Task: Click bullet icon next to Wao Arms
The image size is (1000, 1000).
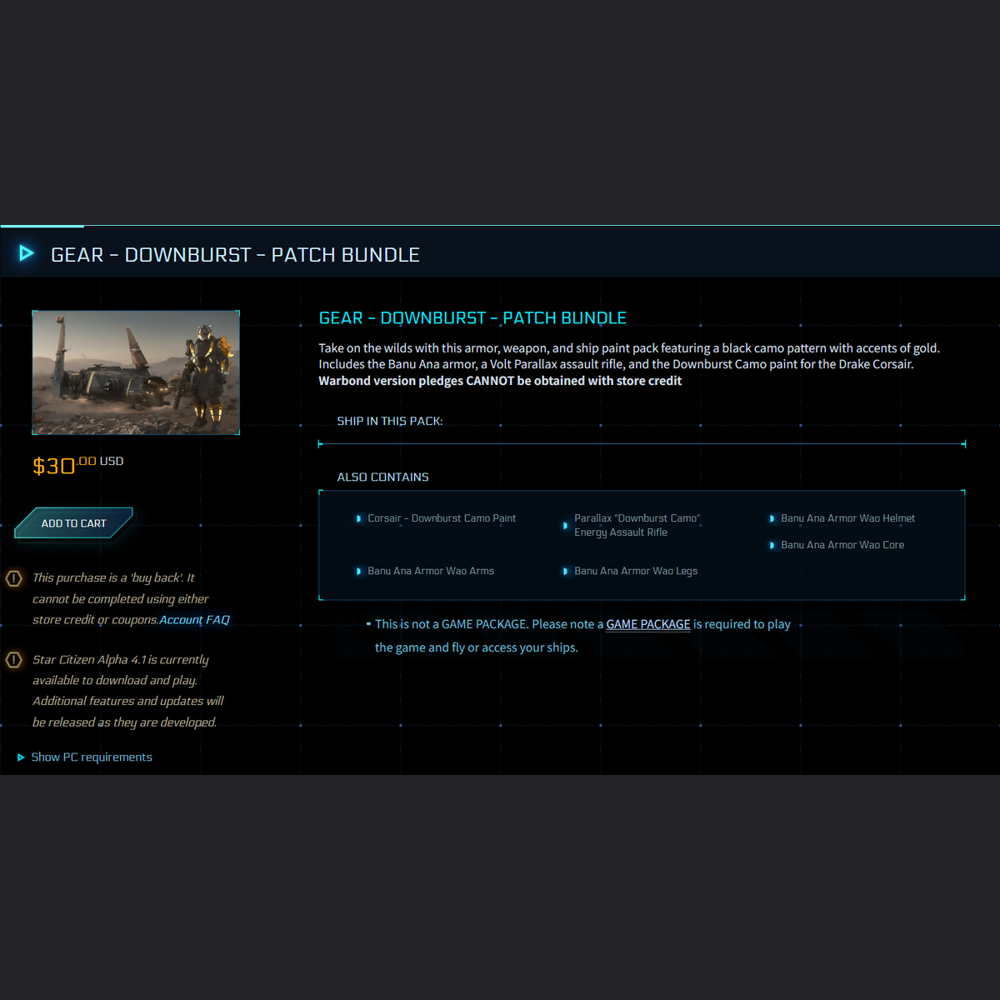Action: (358, 571)
